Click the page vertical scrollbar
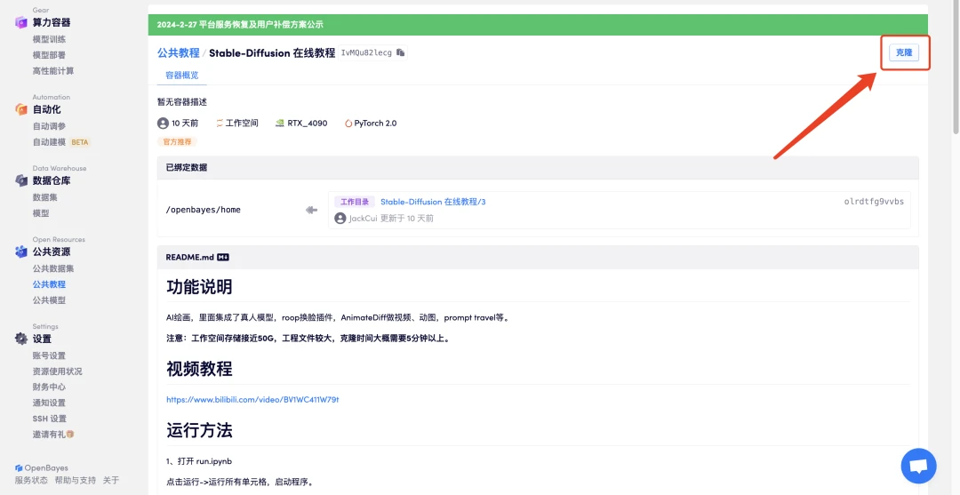Screen dimensions: 960x495 click(956, 68)
